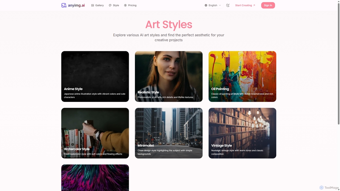Click the 'Nostalgic vintage style' description
Screen dimensions: 340x191
tap(237, 152)
